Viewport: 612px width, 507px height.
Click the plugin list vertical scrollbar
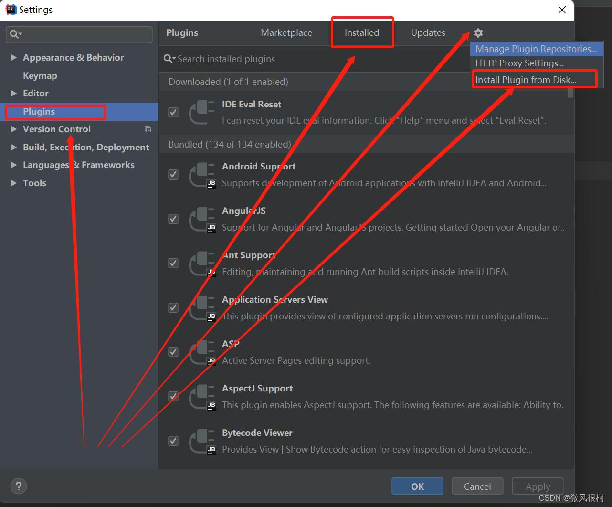(570, 93)
